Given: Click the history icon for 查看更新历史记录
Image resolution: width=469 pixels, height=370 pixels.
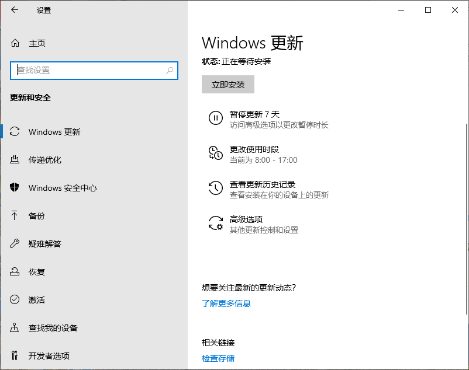Looking at the screenshot, I should (x=216, y=189).
